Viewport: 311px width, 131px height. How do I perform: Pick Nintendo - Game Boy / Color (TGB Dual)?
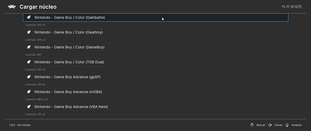(155, 62)
